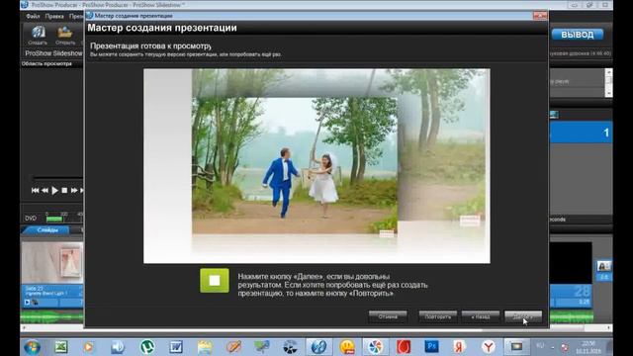Click the green audio waveform under the first slide

point(52,317)
